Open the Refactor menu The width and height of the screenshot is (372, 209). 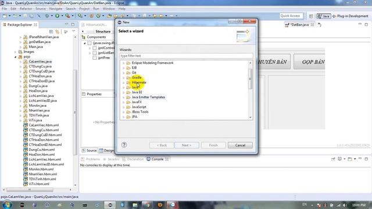26,9
